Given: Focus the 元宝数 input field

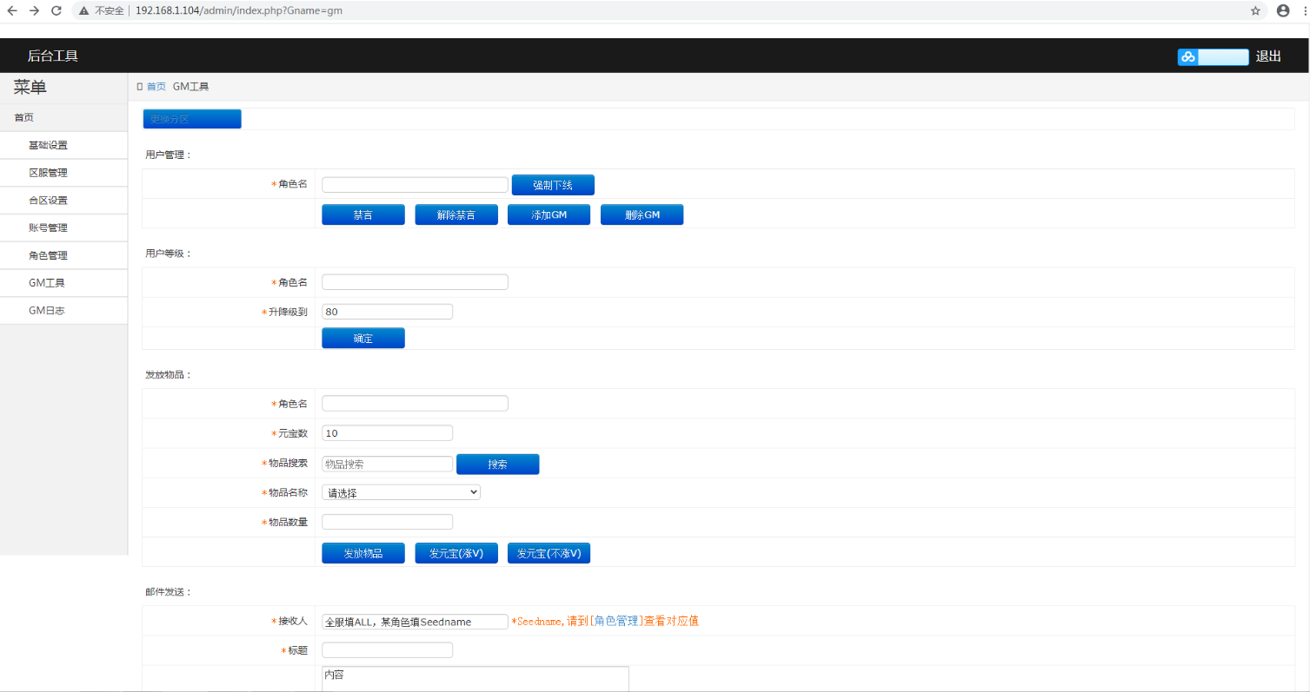Looking at the screenshot, I should click(x=387, y=433).
